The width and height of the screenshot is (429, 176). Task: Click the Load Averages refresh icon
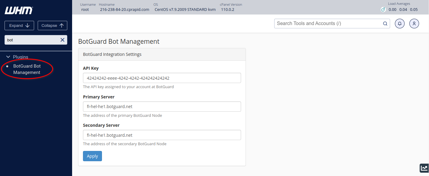383,10
